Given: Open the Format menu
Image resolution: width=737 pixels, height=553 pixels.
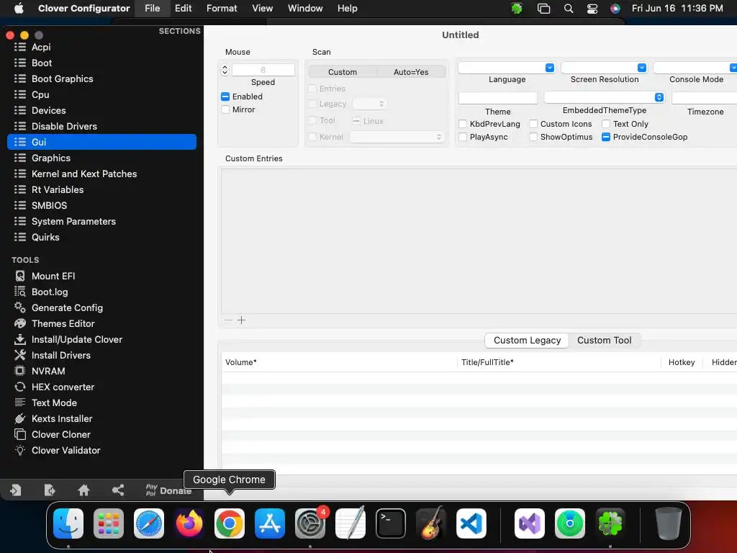Looking at the screenshot, I should (x=222, y=9).
